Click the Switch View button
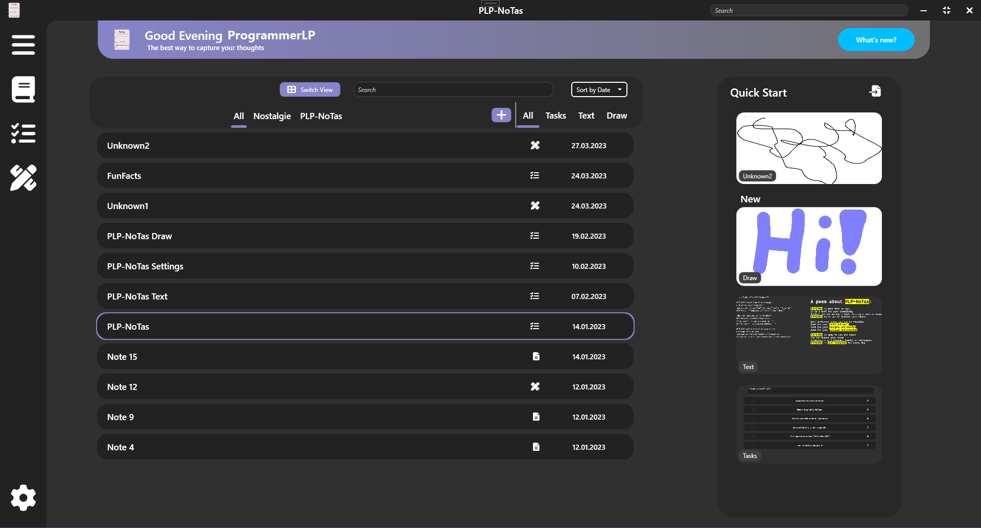 click(x=310, y=89)
